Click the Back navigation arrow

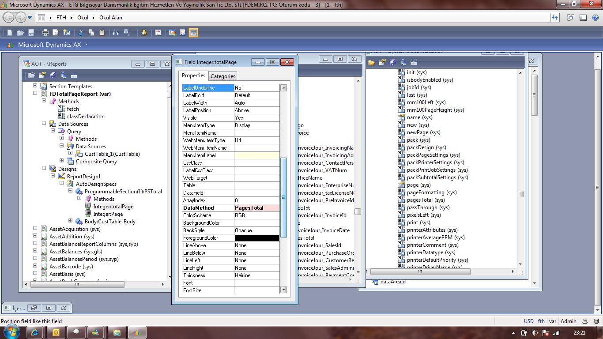pos(8,18)
